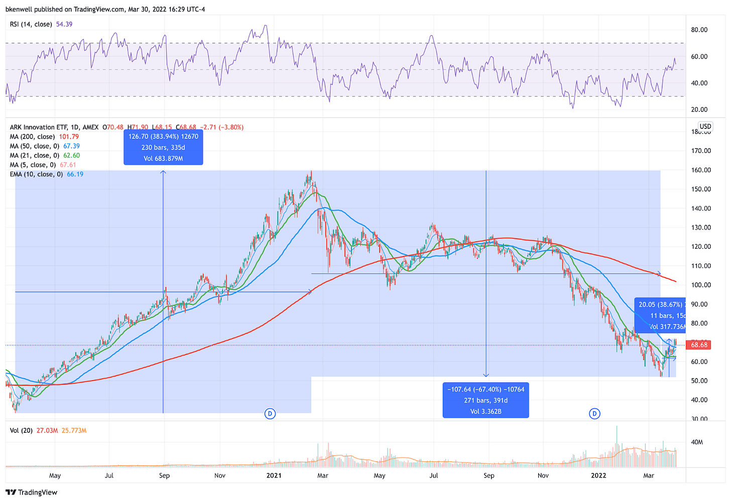Image resolution: width=731 pixels, height=502 pixels.
Task: Click the dividend D marker near 2022
Action: [x=594, y=414]
